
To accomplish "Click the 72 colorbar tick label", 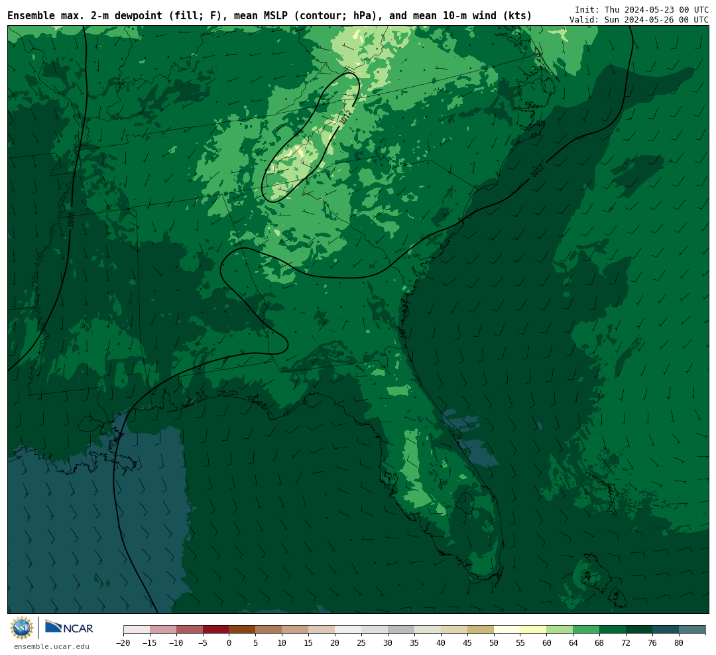I will click(626, 643).
